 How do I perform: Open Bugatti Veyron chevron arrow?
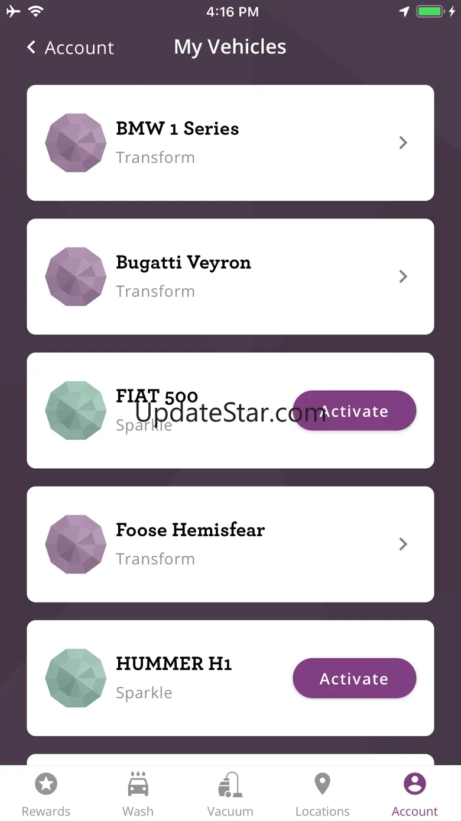[x=403, y=276]
